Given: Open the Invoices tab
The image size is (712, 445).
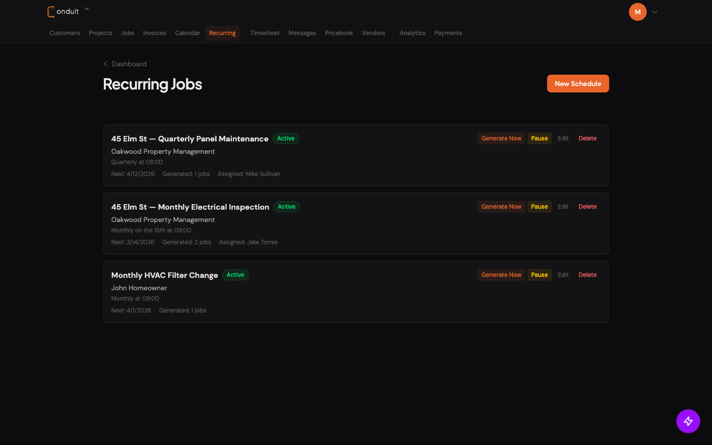Looking at the screenshot, I should (154, 33).
